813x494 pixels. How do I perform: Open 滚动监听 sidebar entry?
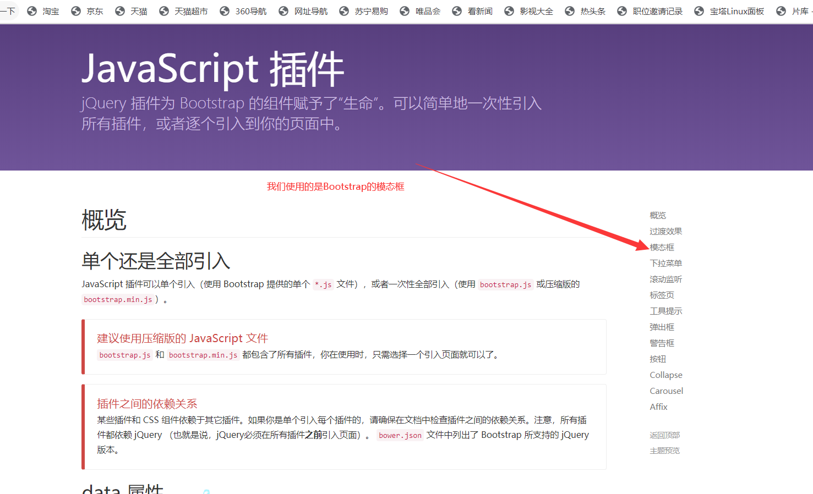[666, 279]
